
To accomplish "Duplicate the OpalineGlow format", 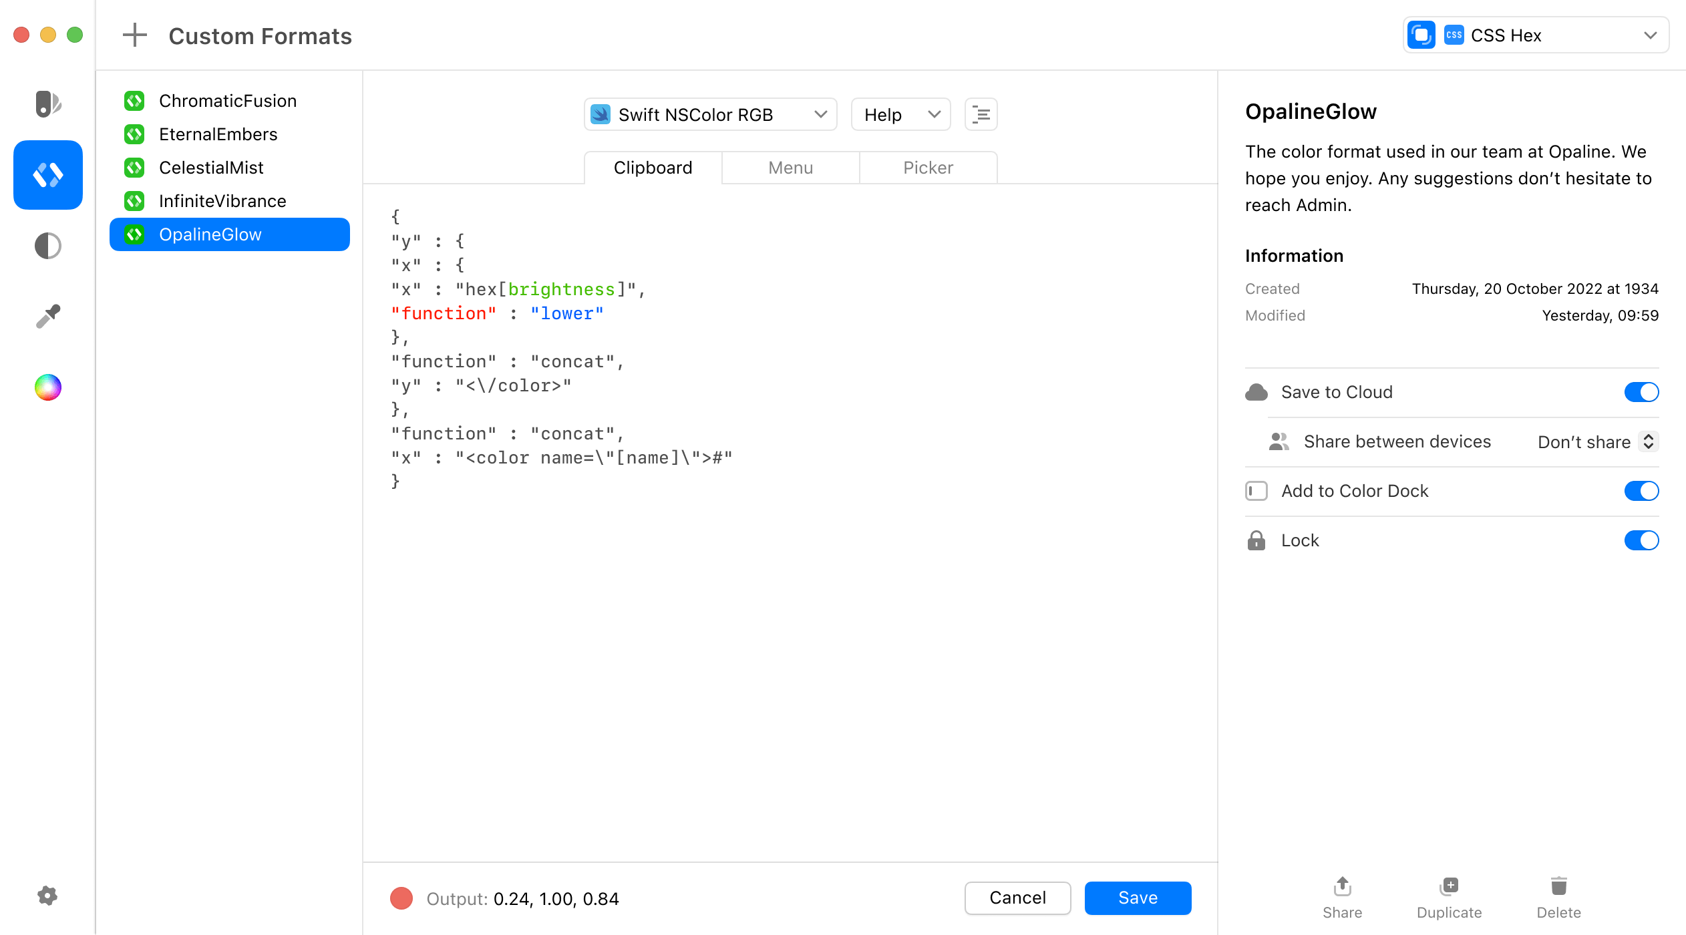I will click(x=1450, y=898).
